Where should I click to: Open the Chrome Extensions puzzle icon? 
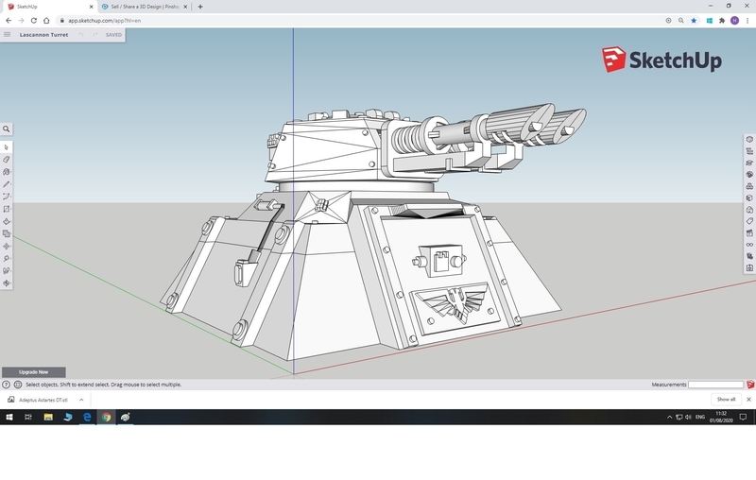722,21
